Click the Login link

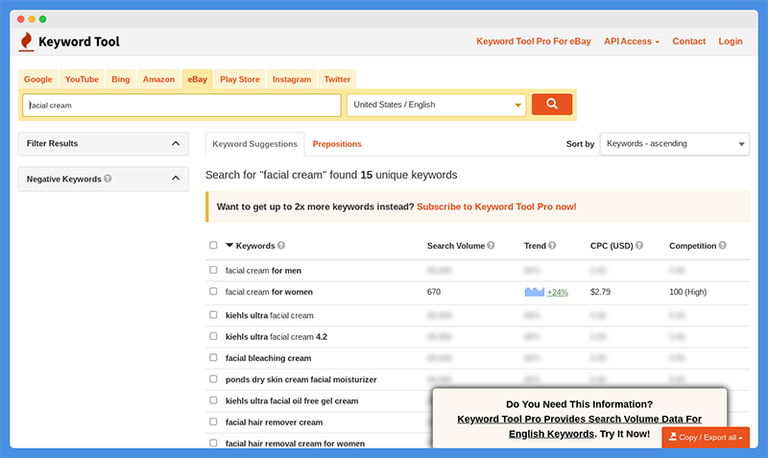[x=731, y=41]
